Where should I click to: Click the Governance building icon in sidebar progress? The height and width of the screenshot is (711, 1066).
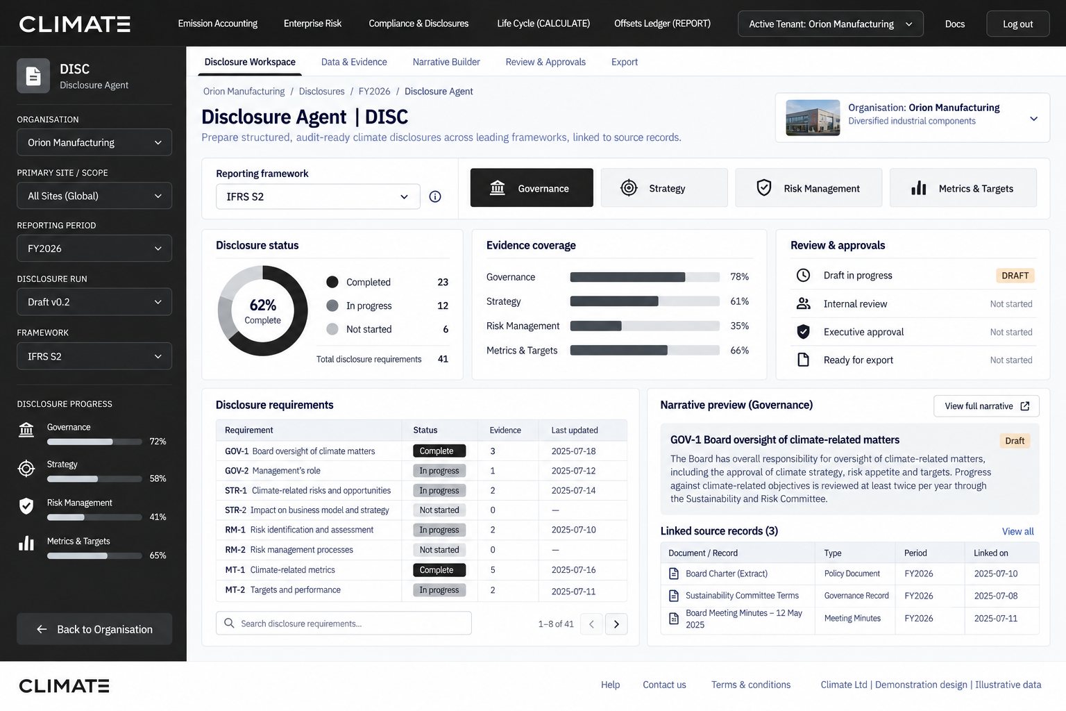(26, 430)
